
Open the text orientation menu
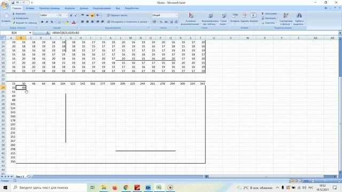tap(98, 15)
